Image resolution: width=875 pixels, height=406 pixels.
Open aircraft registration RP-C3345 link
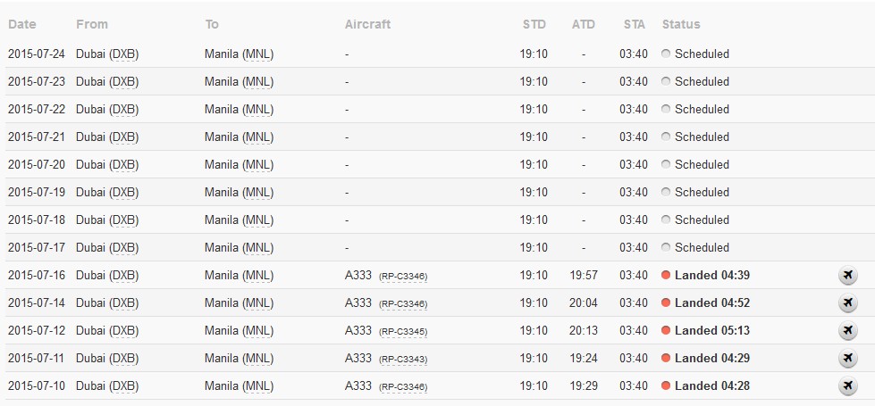coord(403,331)
